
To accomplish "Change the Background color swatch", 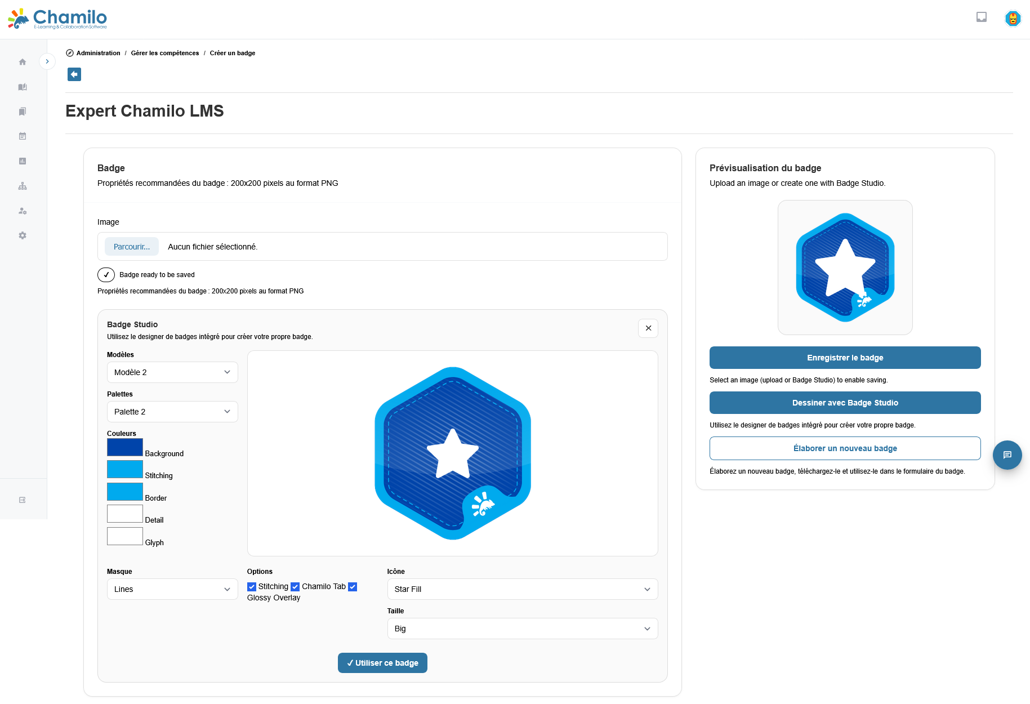I will (124, 447).
